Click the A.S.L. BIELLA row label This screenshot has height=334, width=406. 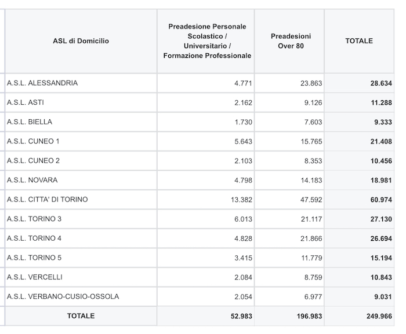30,122
